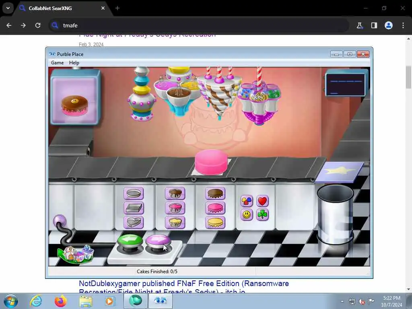The width and height of the screenshot is (412, 309).
Task: Switch to Purble Place taskbar button
Action: [x=160, y=301]
